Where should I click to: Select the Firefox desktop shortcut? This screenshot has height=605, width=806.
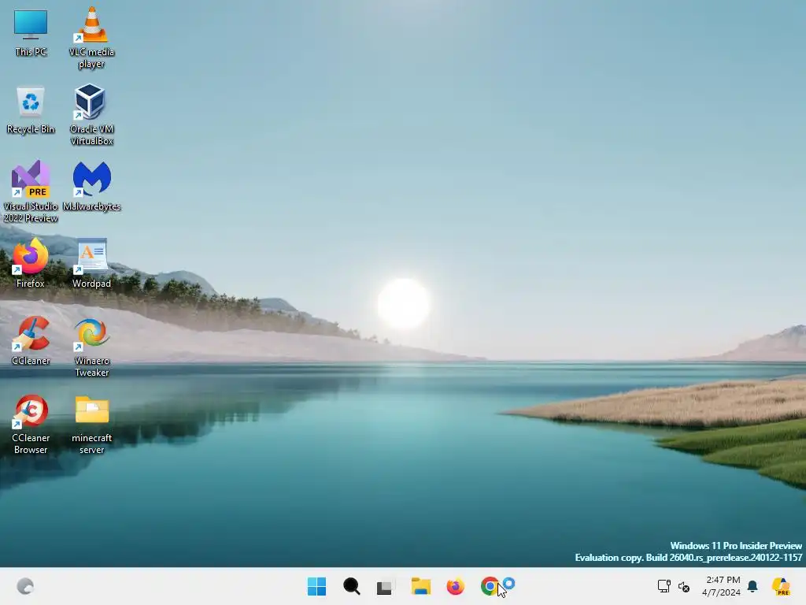click(31, 263)
